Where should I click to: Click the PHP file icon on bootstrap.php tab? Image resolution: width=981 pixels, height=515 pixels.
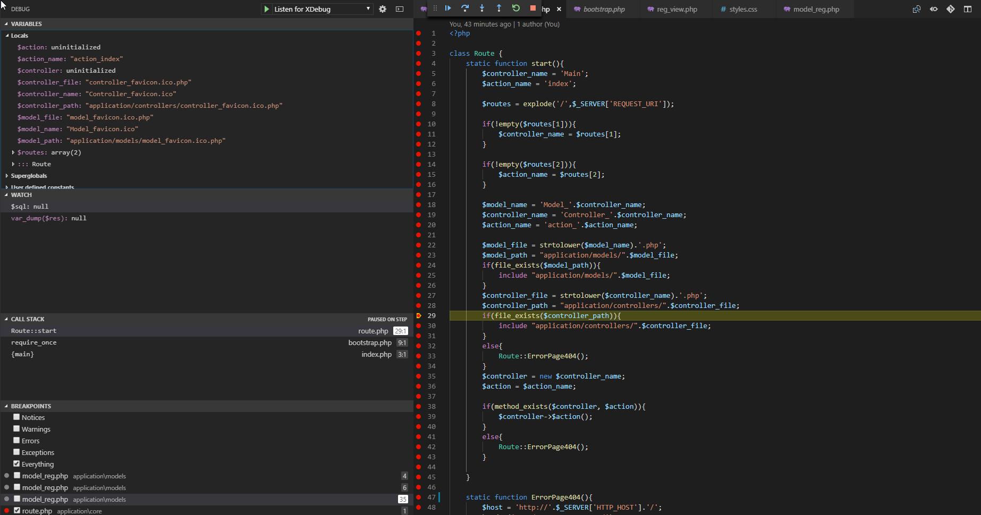(x=577, y=9)
